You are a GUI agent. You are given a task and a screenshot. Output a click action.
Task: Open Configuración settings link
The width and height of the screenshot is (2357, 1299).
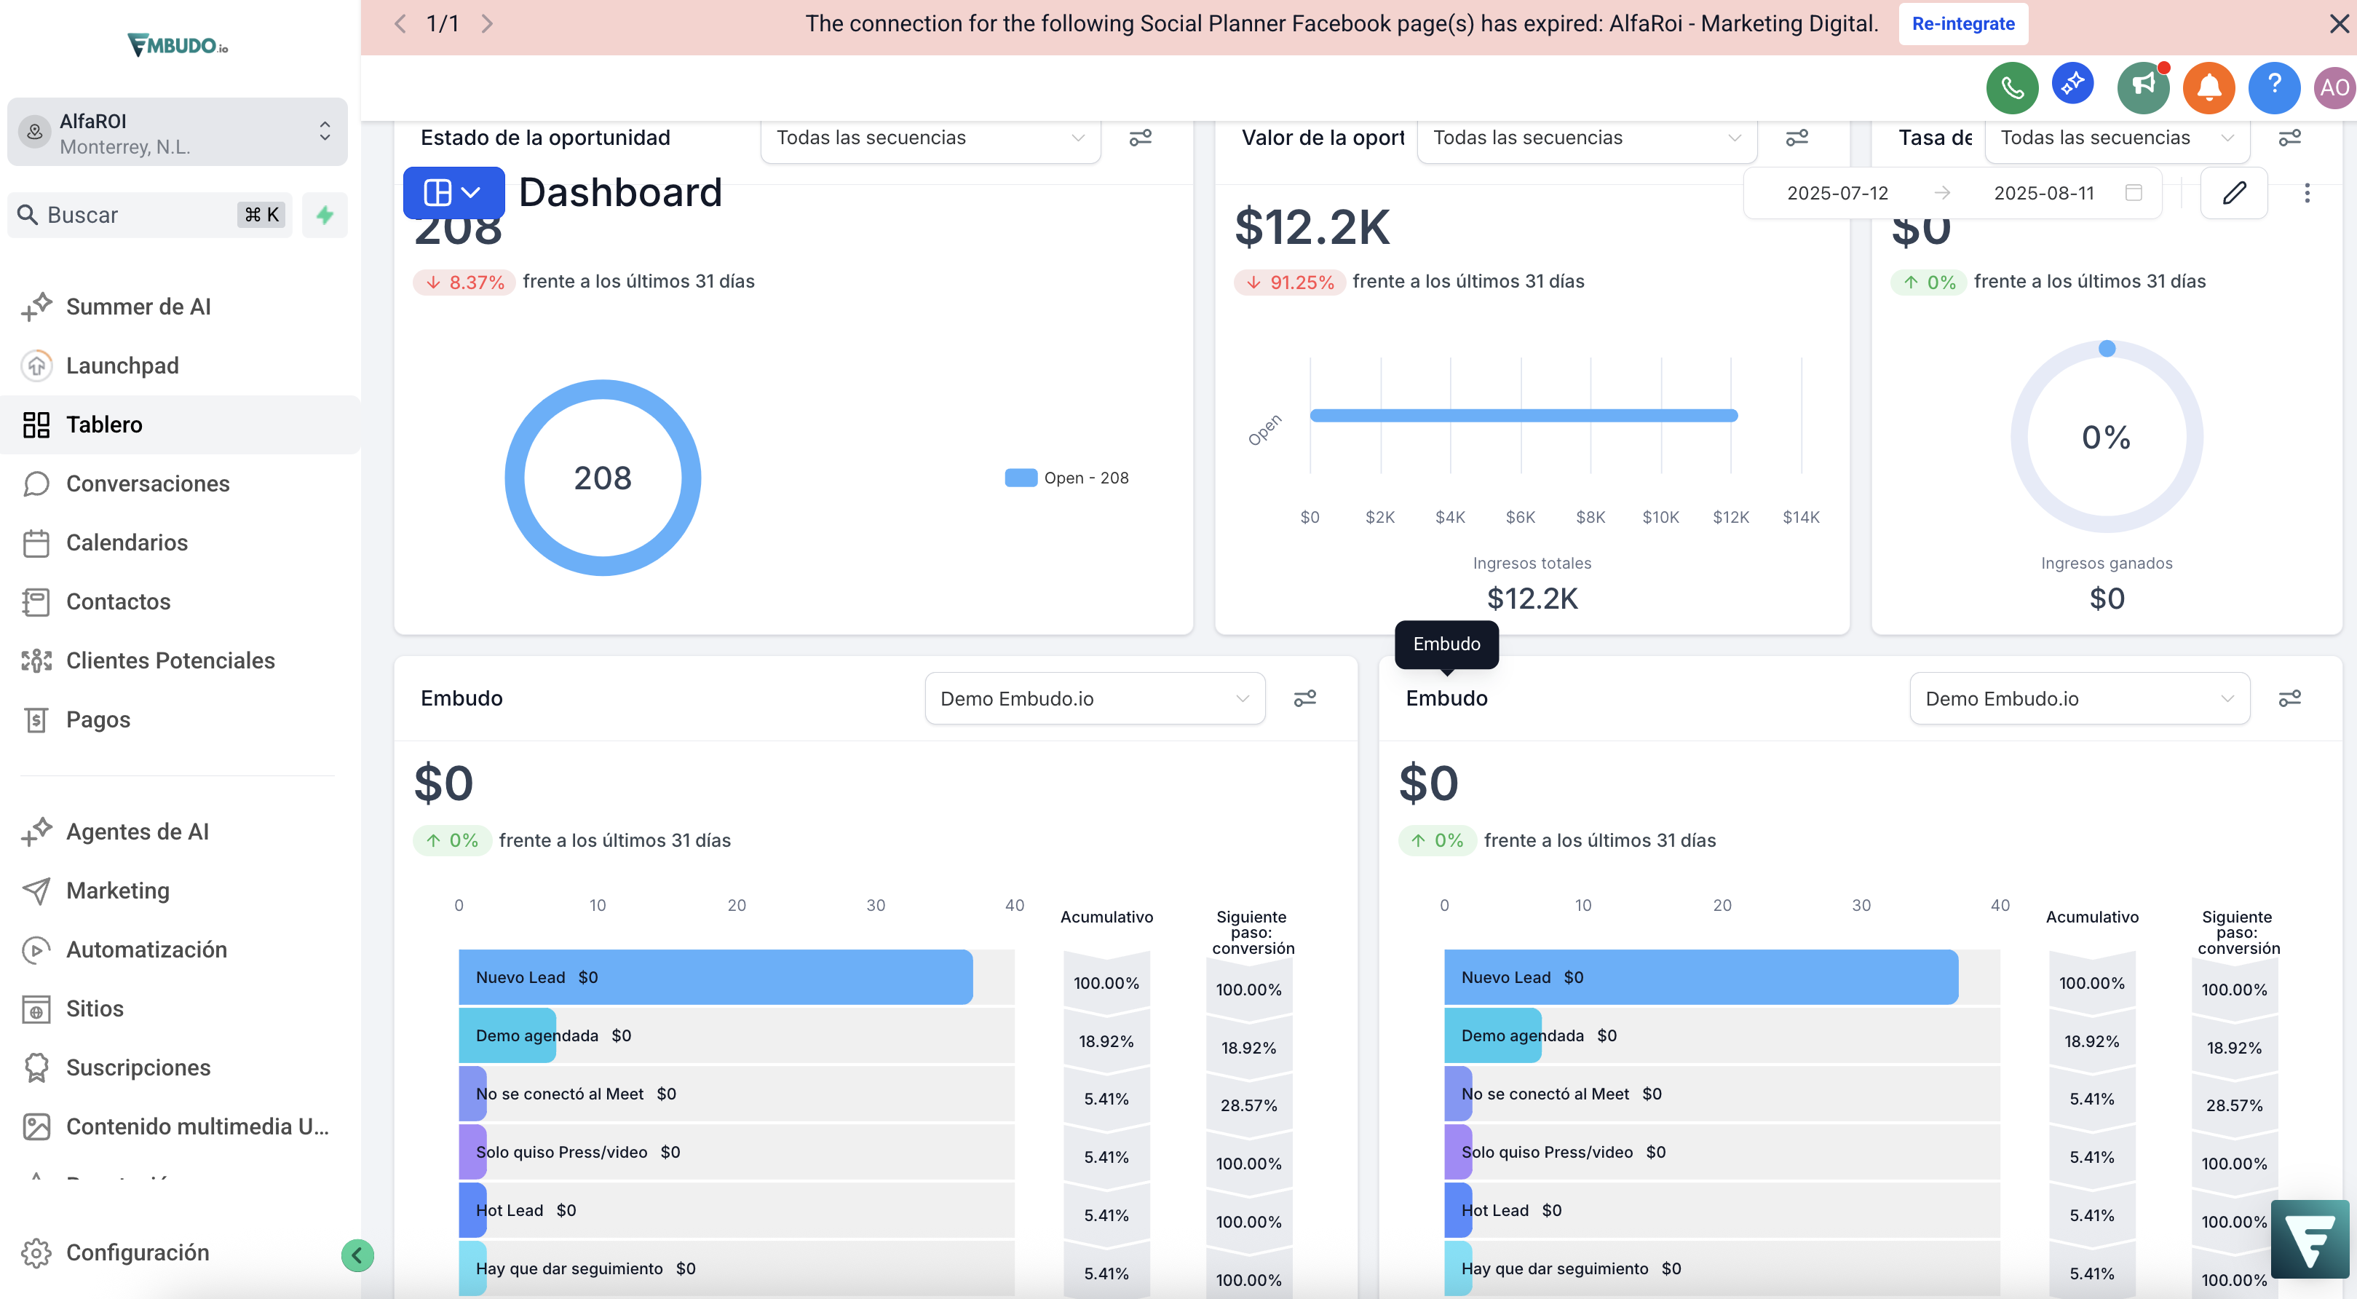pyautogui.click(x=138, y=1252)
